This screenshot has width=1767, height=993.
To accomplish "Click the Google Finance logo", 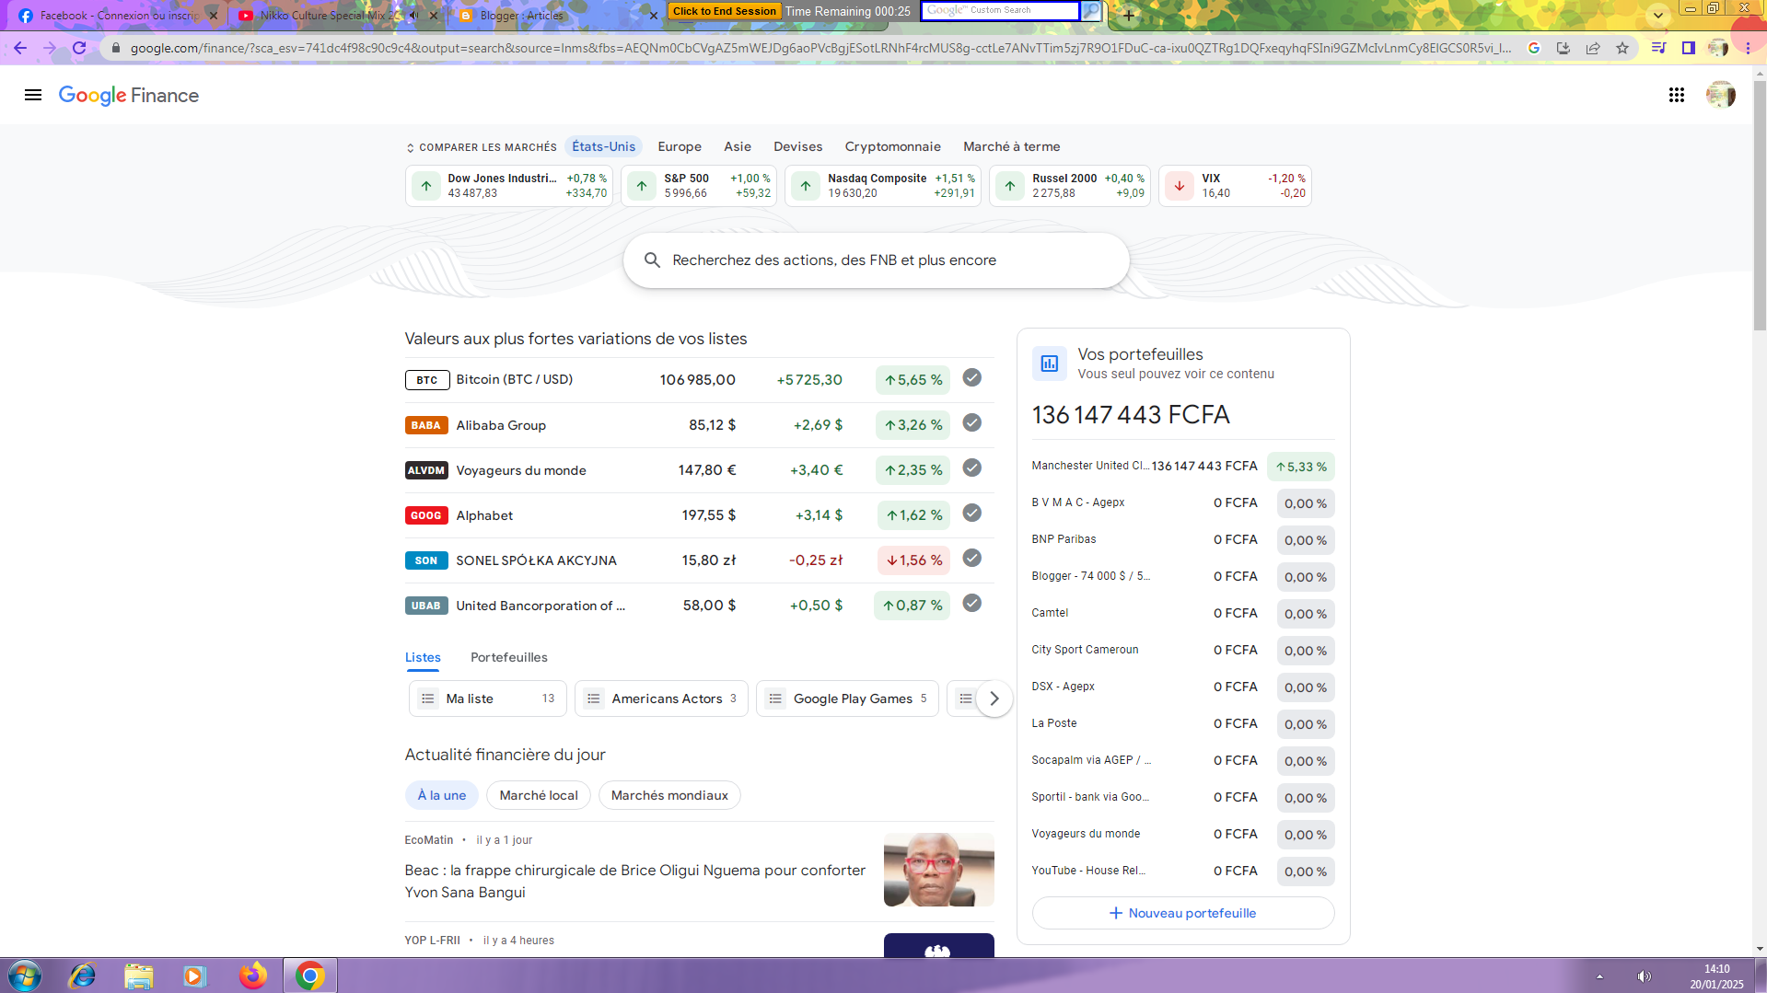I will [x=129, y=95].
